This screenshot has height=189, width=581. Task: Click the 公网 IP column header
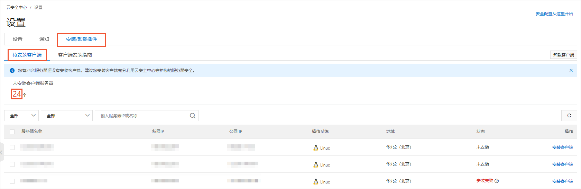click(236, 132)
